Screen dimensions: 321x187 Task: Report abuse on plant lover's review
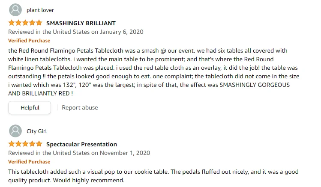tap(80, 107)
